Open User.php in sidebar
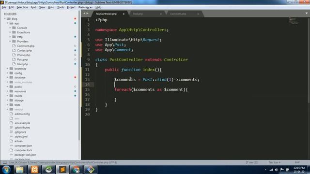 pyautogui.click(x=23, y=64)
